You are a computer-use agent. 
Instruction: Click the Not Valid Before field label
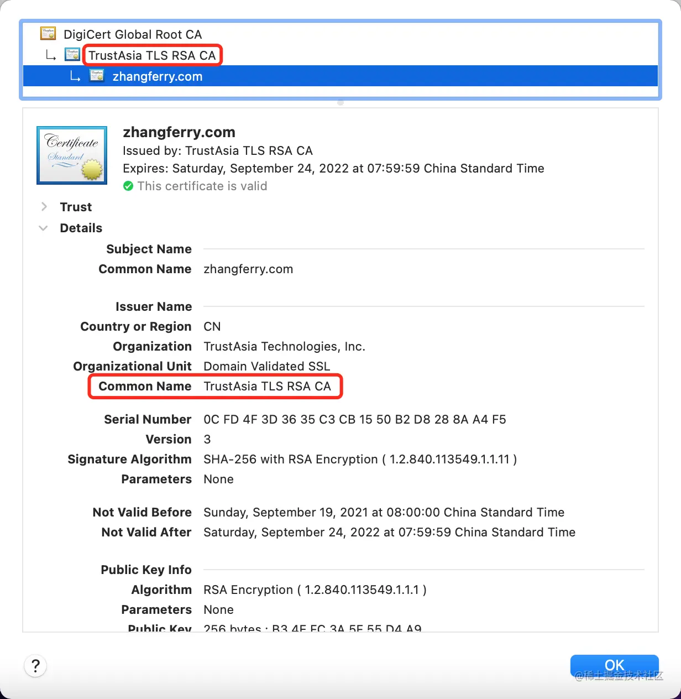(142, 512)
